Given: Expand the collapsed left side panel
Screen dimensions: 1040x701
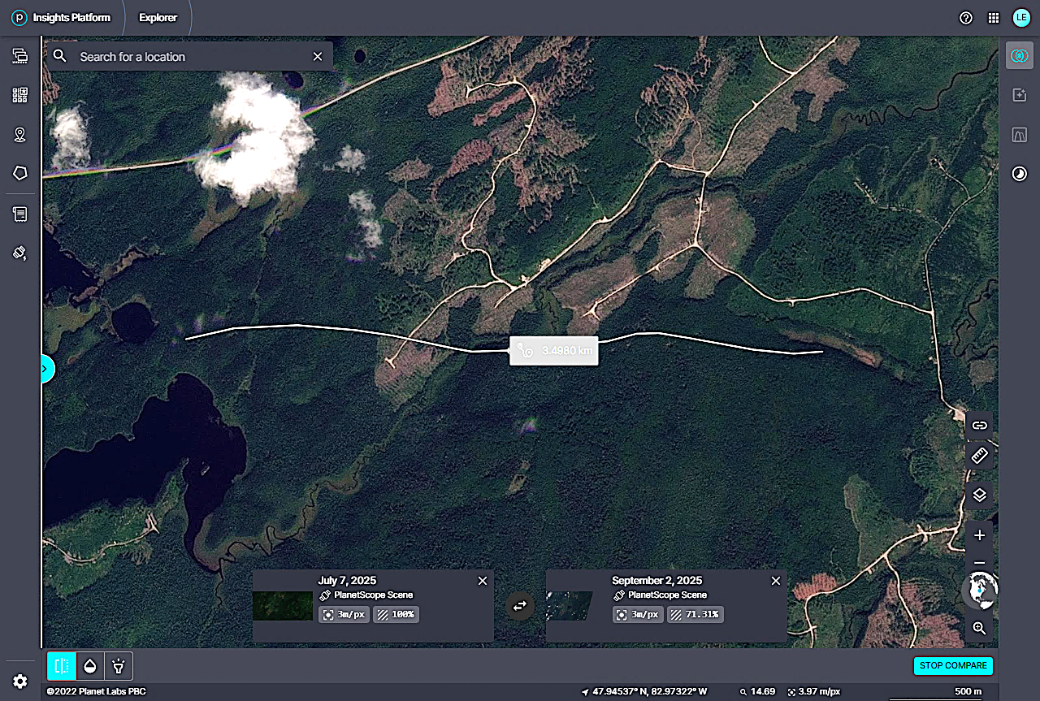Looking at the screenshot, I should tap(45, 369).
